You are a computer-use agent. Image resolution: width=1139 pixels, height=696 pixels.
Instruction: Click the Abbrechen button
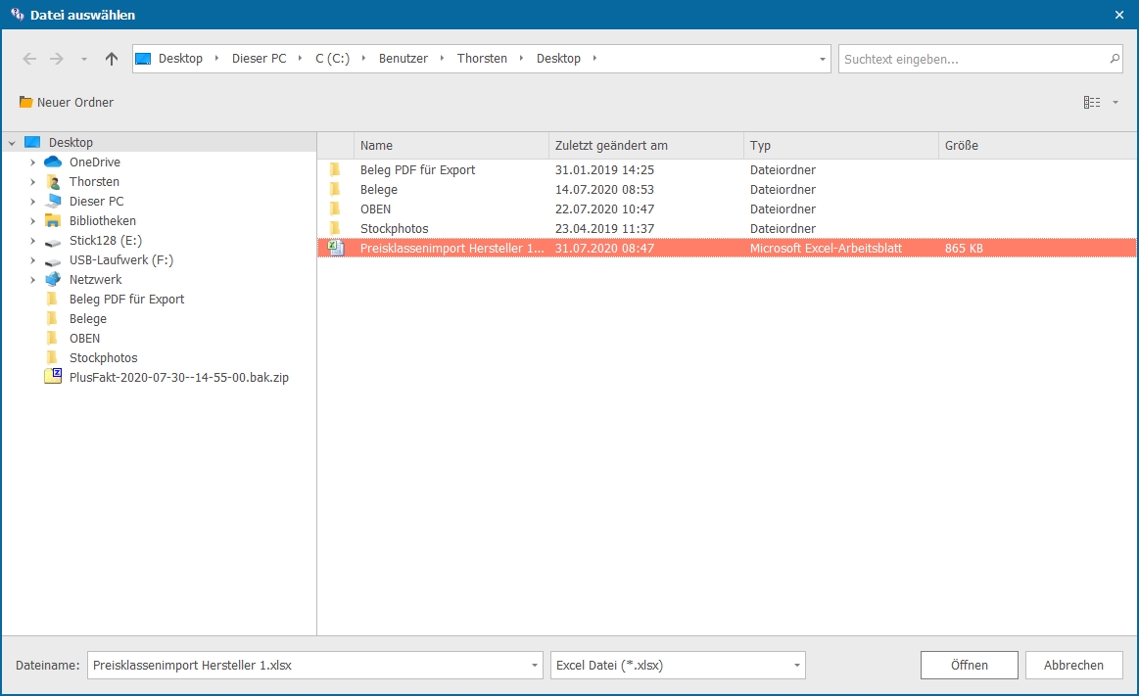[x=1073, y=666]
